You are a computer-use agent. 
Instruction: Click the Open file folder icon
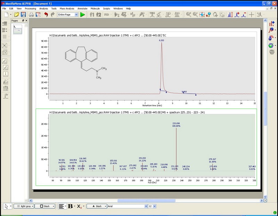coord(17,15)
